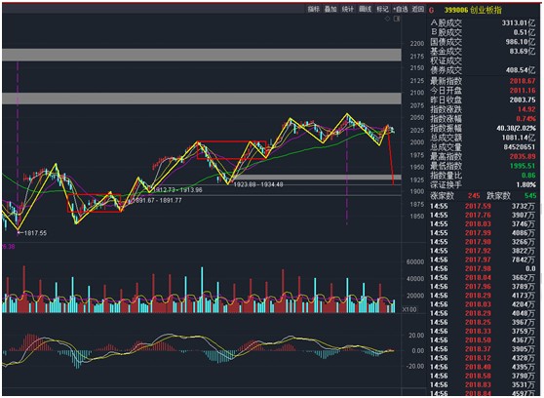Toggle the side panel square icon
Viewport: 544px width, 398px height.
397,19
